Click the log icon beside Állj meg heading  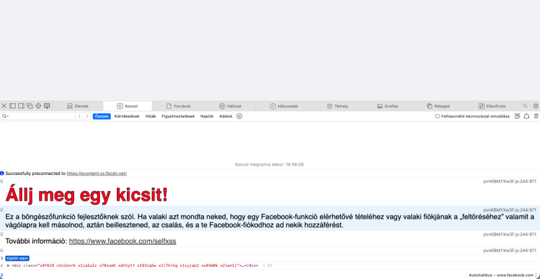pyautogui.click(x=2, y=182)
